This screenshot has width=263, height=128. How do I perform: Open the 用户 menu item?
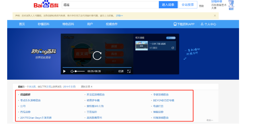[x=90, y=24]
